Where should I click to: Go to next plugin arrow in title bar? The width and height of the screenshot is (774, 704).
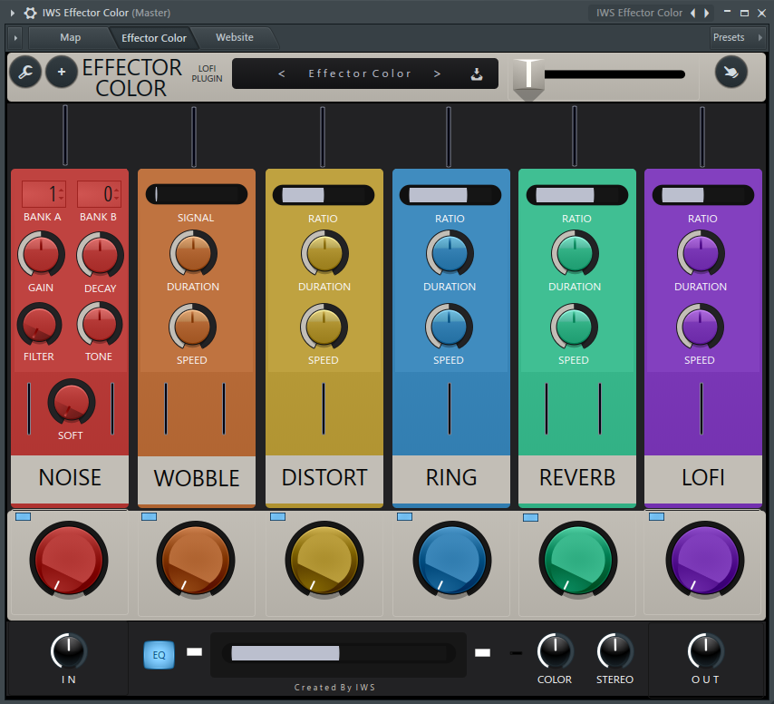point(706,13)
